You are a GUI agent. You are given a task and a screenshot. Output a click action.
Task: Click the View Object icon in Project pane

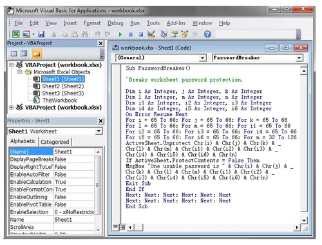pyautogui.click(x=24, y=54)
